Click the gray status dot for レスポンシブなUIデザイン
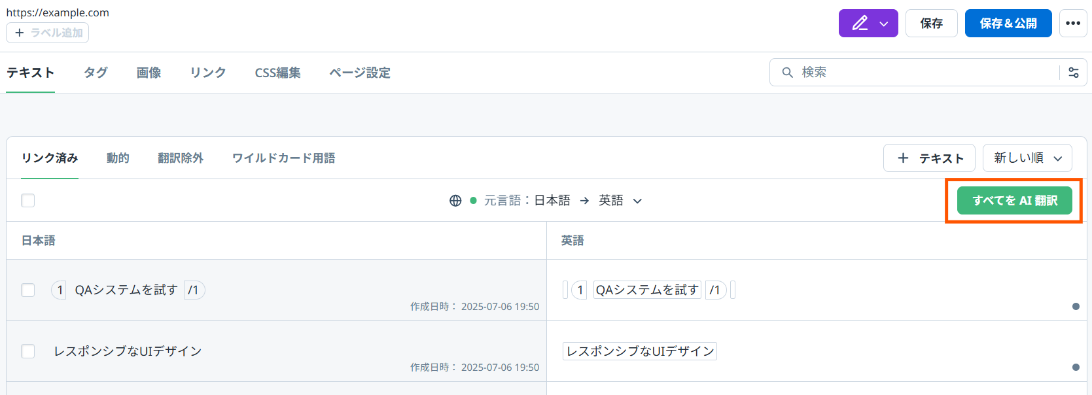Viewport: 1092px width, 395px height. [x=1076, y=368]
